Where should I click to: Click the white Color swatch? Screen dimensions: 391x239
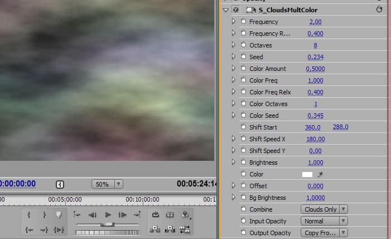[307, 175]
